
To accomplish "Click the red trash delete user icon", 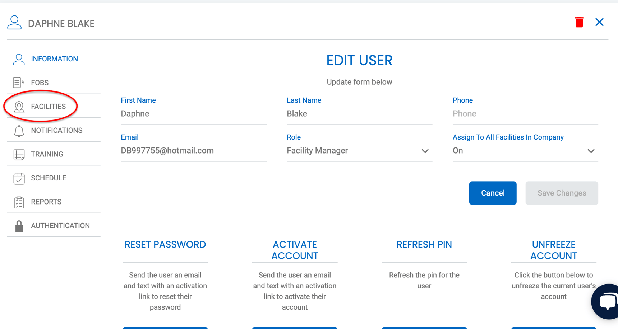I will pos(579,22).
